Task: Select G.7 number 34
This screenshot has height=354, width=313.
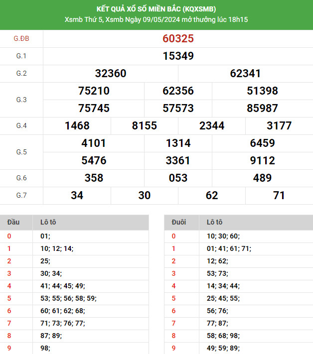Action: [77, 195]
